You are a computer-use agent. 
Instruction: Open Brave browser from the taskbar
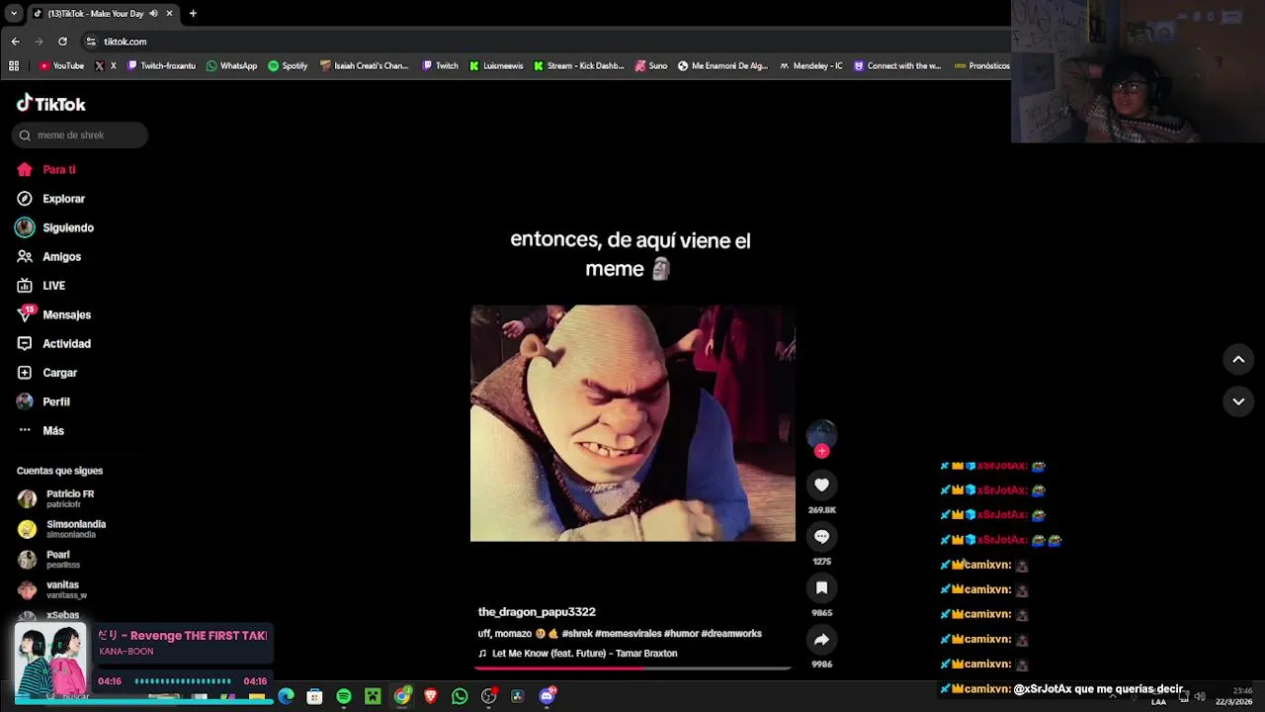[x=431, y=696]
